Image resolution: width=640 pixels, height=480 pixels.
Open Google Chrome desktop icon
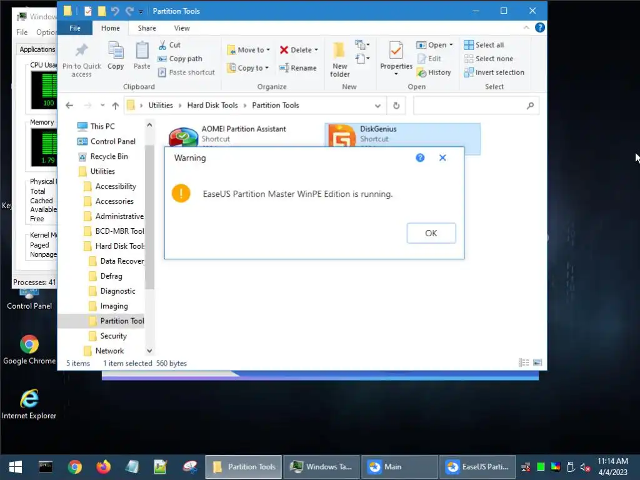[29, 350]
